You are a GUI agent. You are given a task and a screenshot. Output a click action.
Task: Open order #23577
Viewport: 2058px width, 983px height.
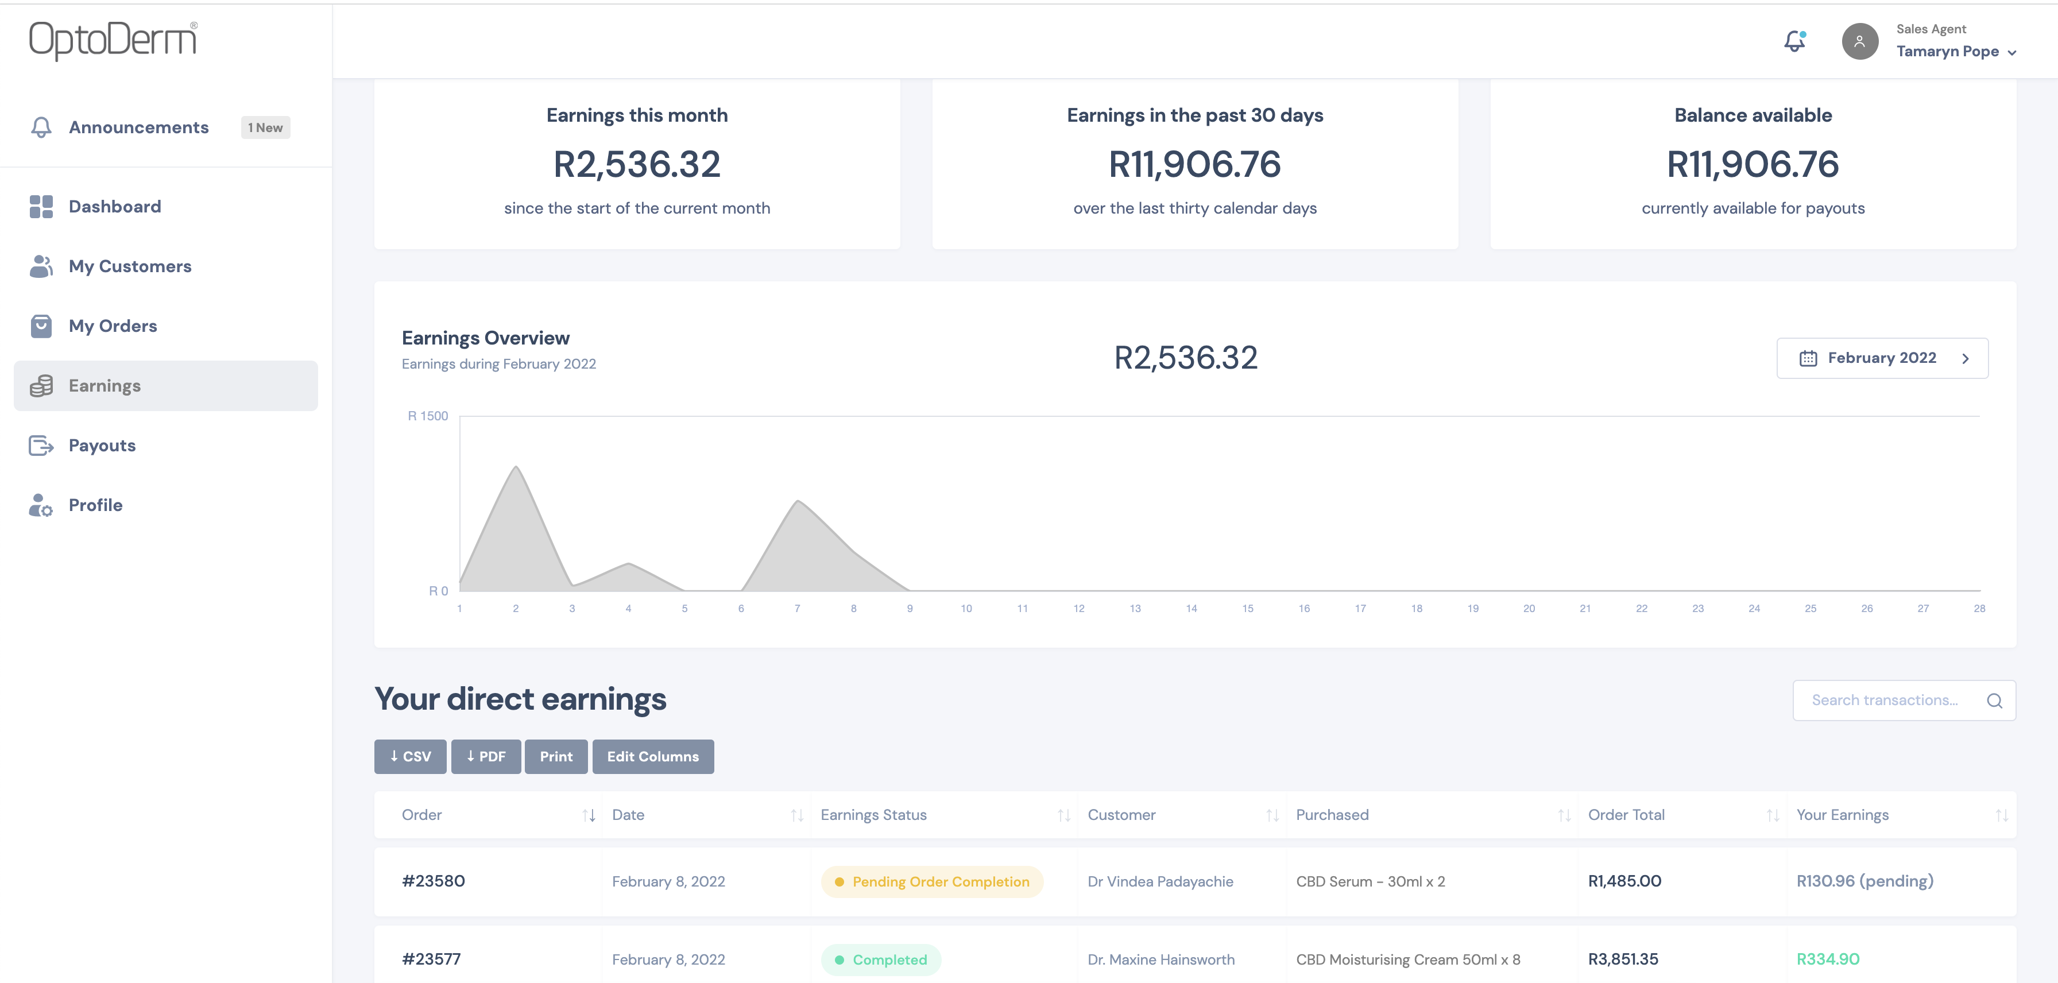(431, 960)
